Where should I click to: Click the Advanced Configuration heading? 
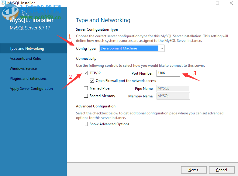[x=96, y=106]
